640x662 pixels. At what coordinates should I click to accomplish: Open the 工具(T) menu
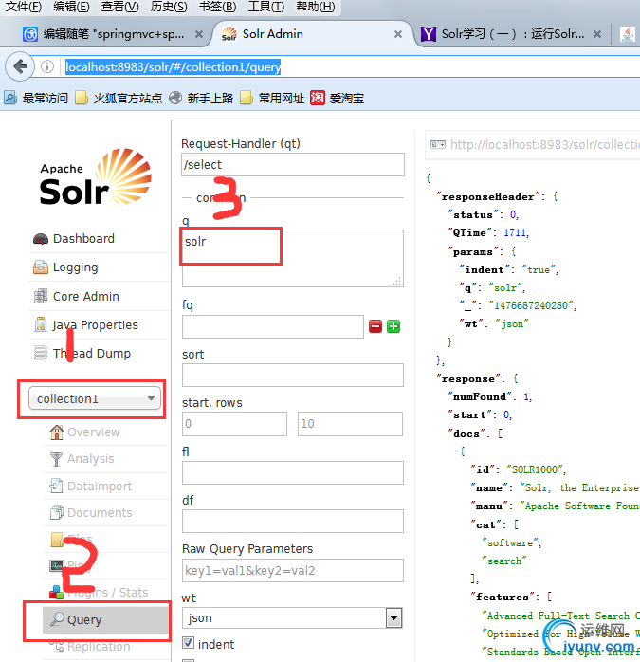pos(266,7)
